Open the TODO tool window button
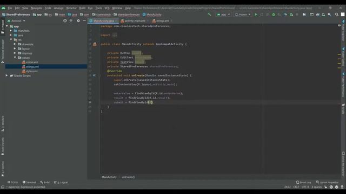 [12, 182]
